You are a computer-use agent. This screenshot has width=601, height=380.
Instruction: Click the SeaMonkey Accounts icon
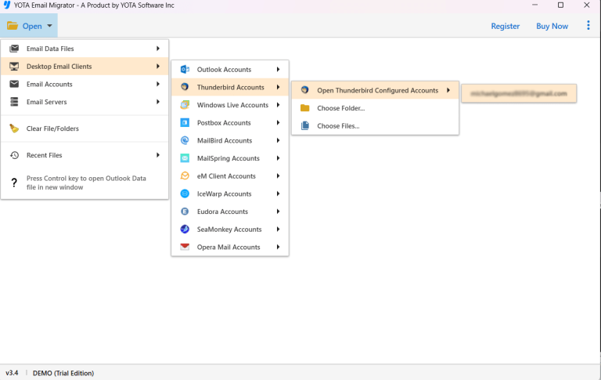(x=185, y=230)
